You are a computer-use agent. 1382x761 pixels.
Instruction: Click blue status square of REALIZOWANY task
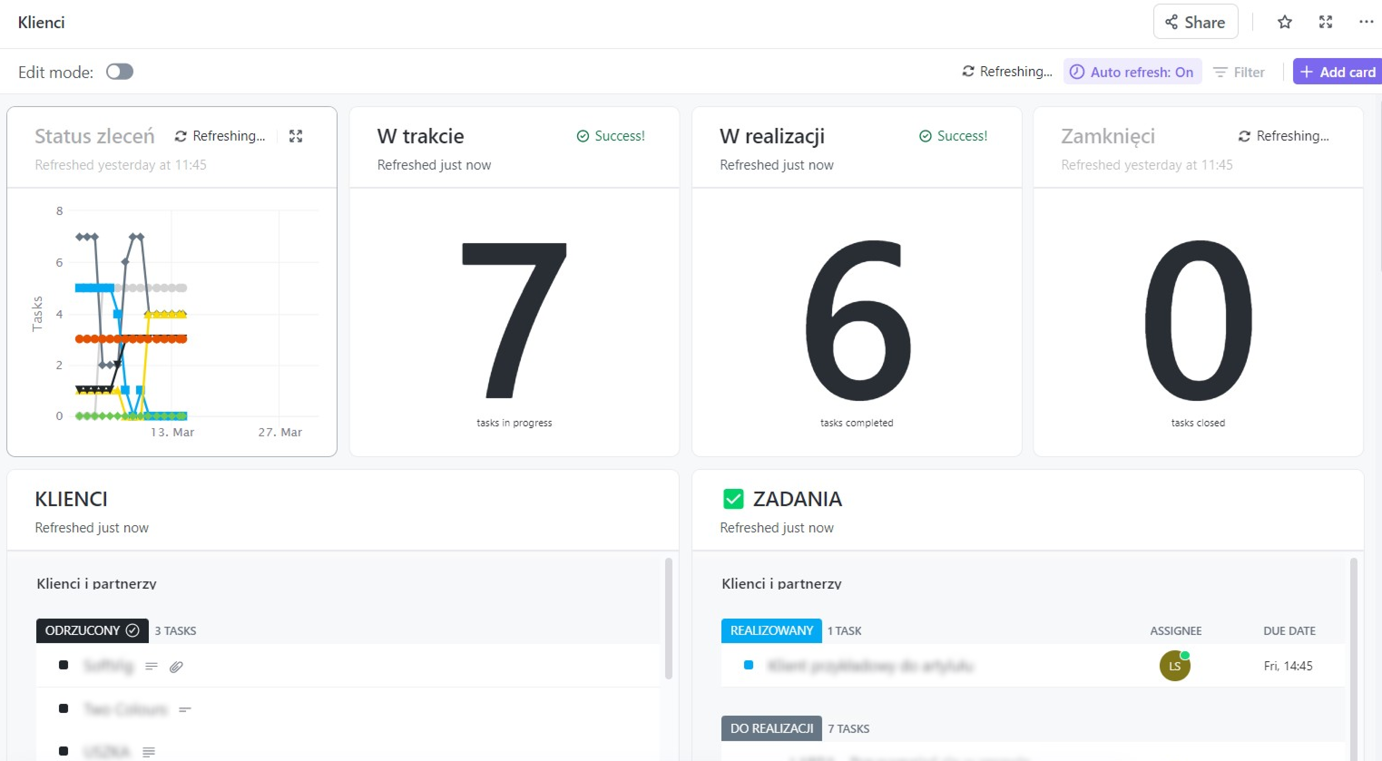749,665
